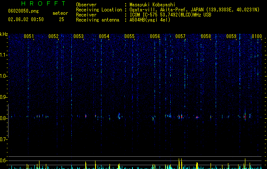
Task: Click the 0100 time marker
Action: 257,36
